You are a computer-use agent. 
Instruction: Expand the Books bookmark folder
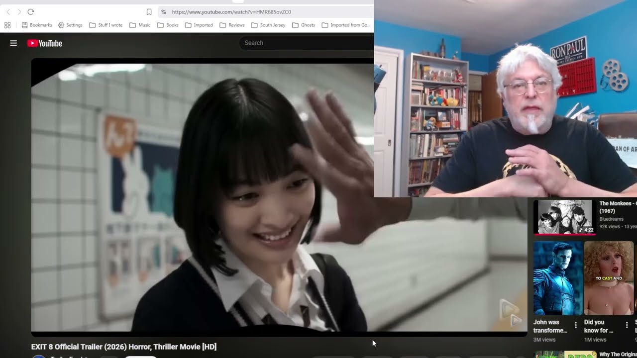tap(168, 25)
